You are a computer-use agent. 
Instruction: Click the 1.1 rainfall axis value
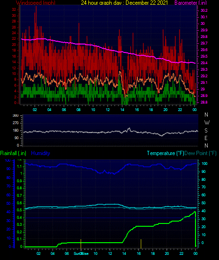(x=19, y=166)
